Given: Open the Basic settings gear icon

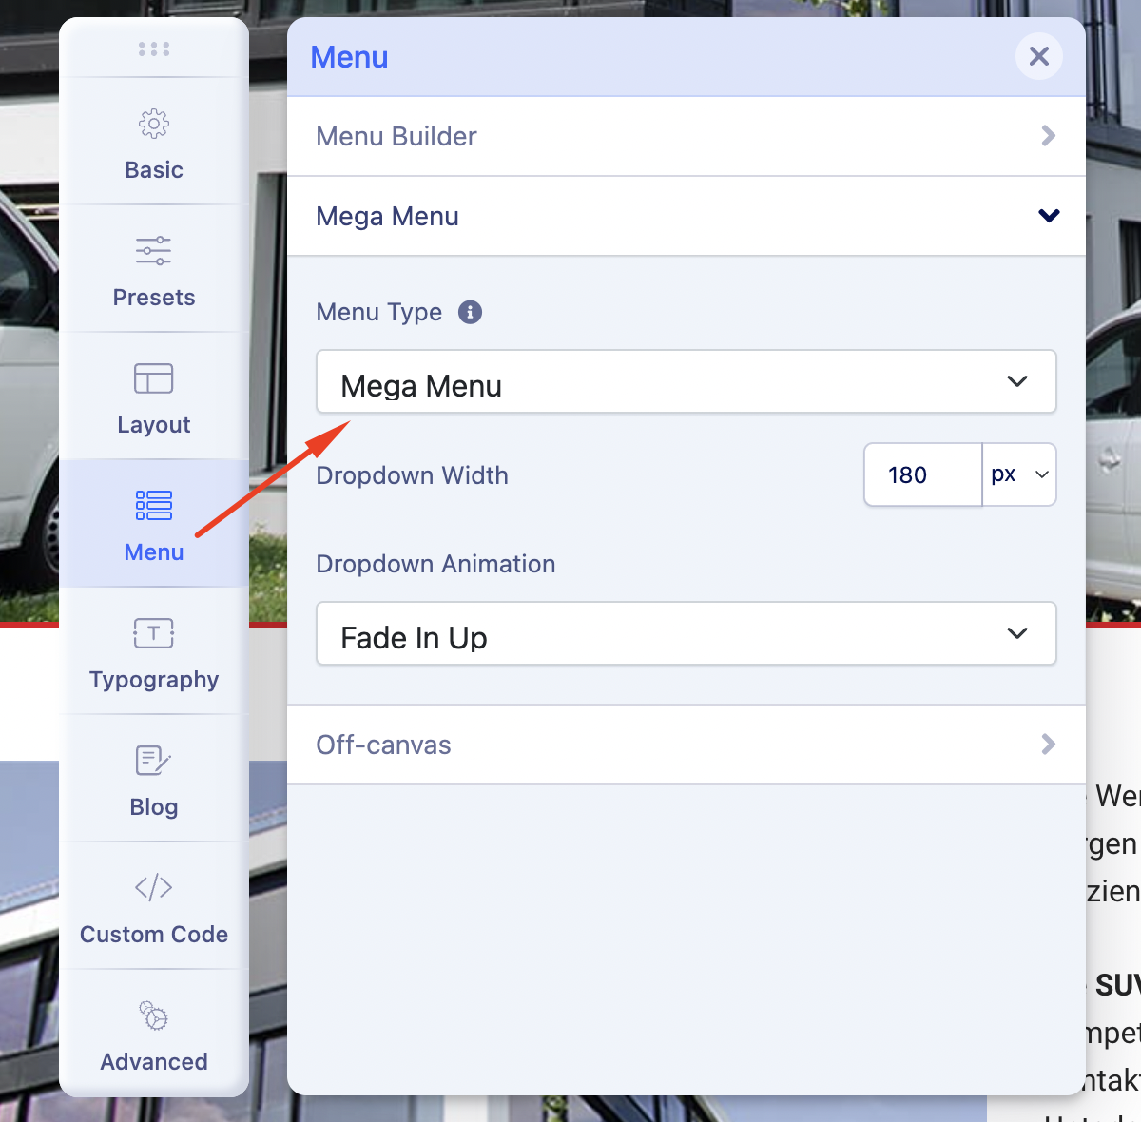Looking at the screenshot, I should 154,124.
